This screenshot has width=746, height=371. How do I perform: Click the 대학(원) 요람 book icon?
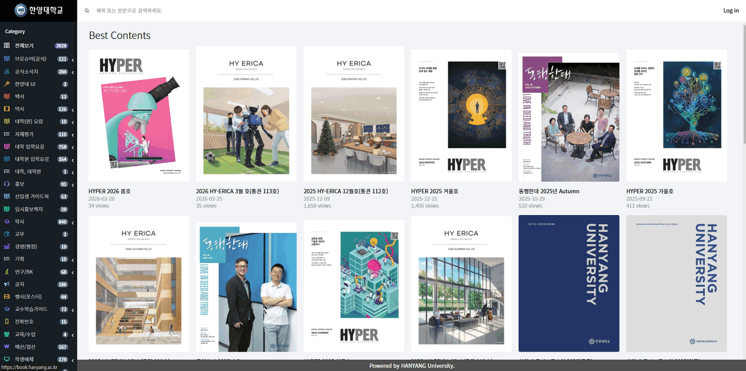pos(7,121)
